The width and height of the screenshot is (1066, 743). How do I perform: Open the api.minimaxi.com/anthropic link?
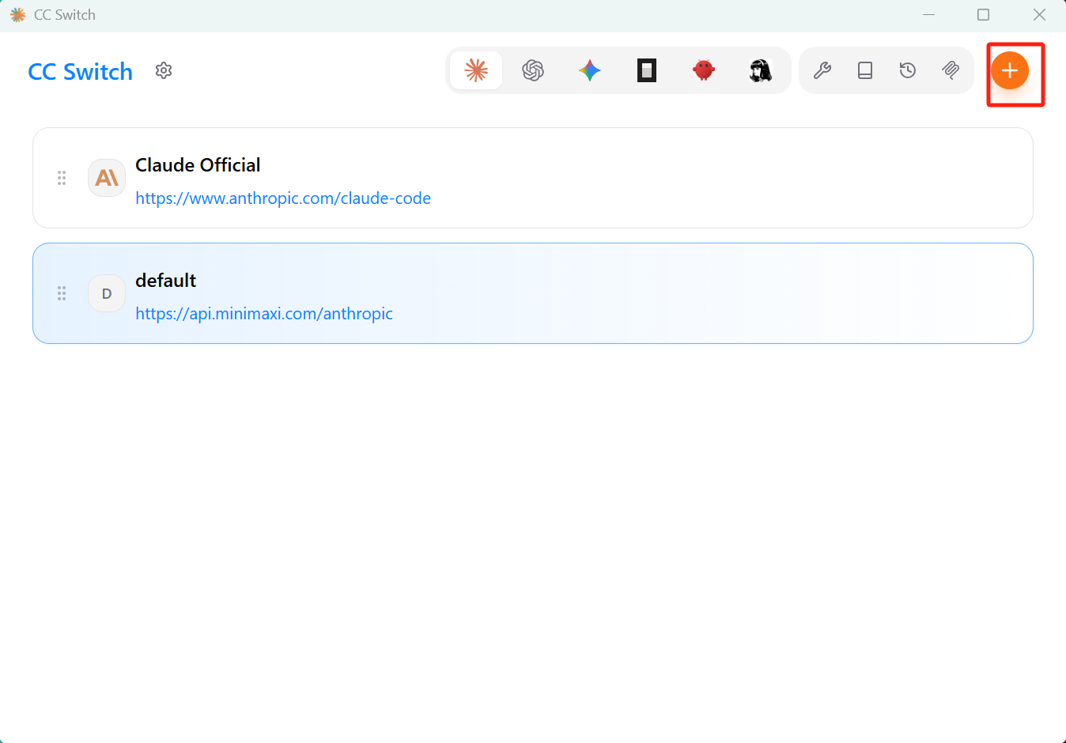264,314
